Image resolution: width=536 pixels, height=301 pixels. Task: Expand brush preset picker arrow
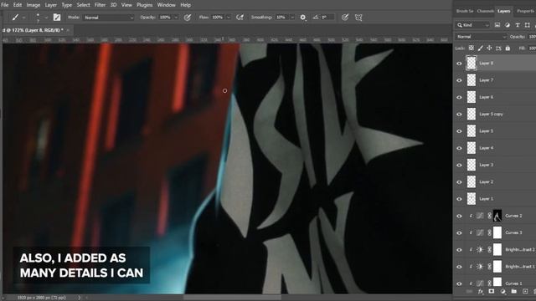[x=46, y=18]
